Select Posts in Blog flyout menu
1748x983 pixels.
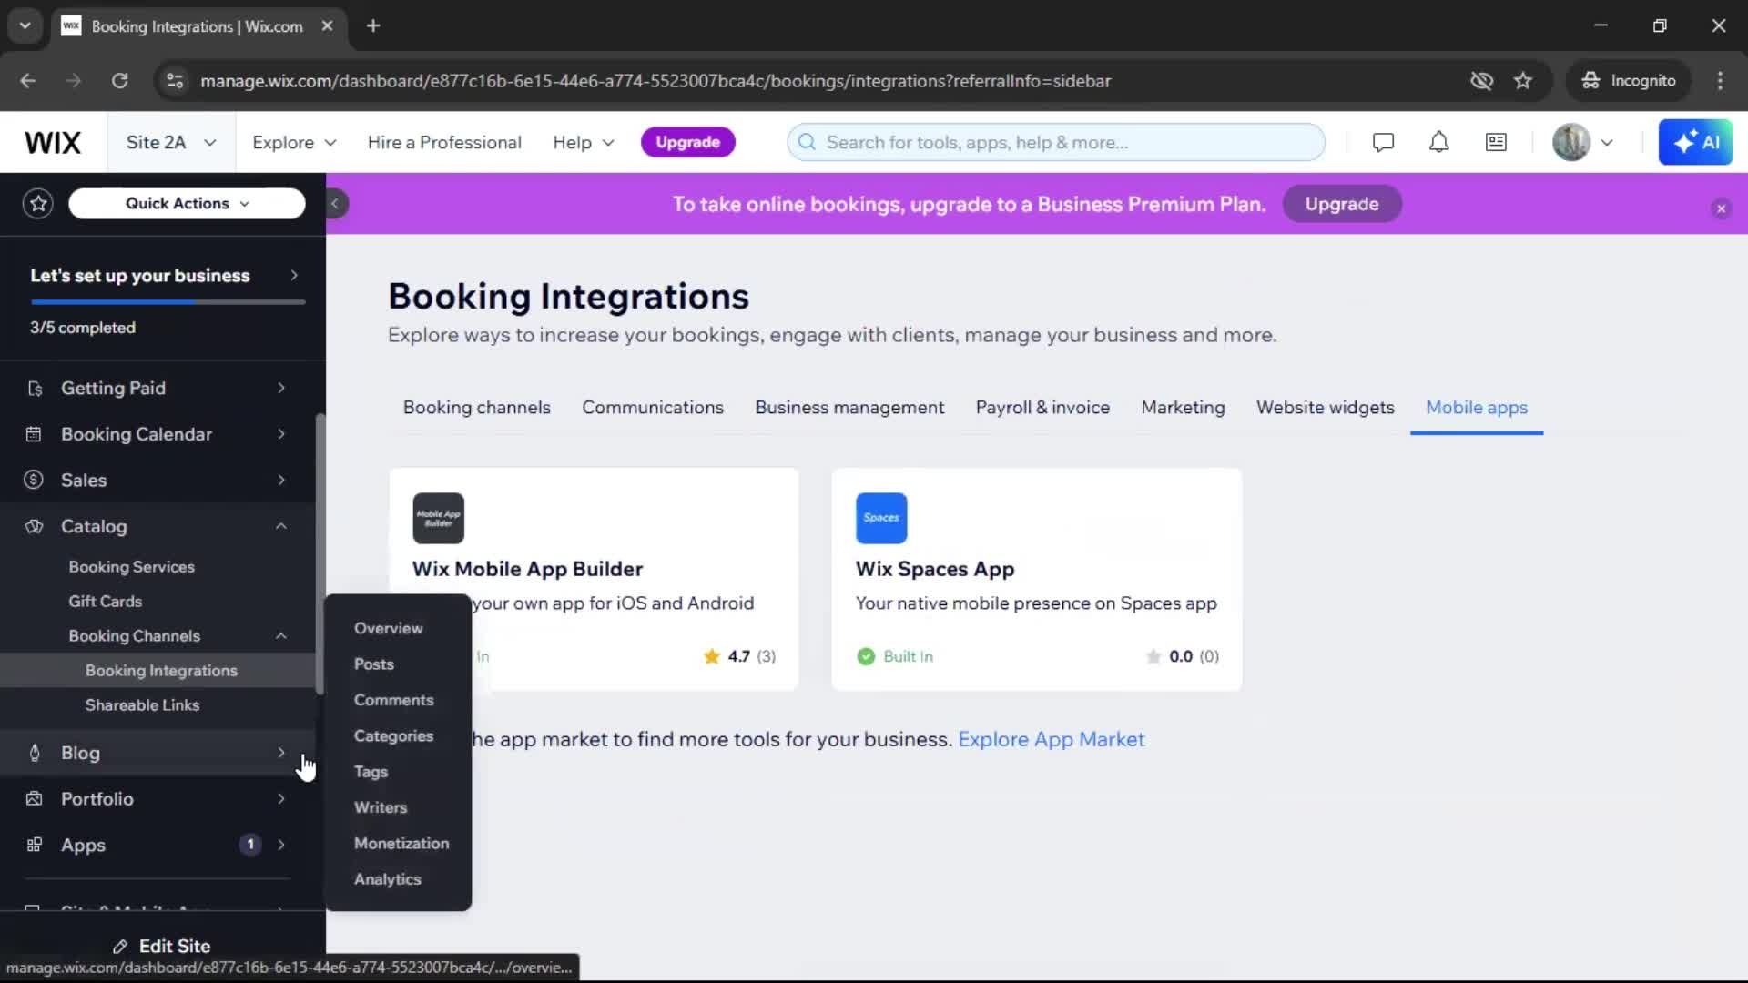(x=374, y=664)
